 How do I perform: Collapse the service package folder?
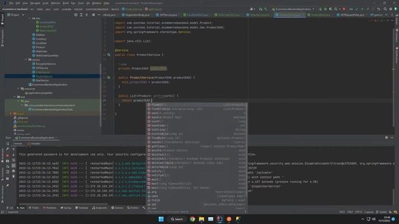[x=26, y=60]
